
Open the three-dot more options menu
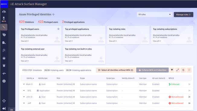[x=189, y=70]
